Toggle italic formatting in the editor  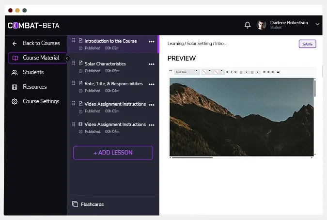pyautogui.click(x=232, y=72)
